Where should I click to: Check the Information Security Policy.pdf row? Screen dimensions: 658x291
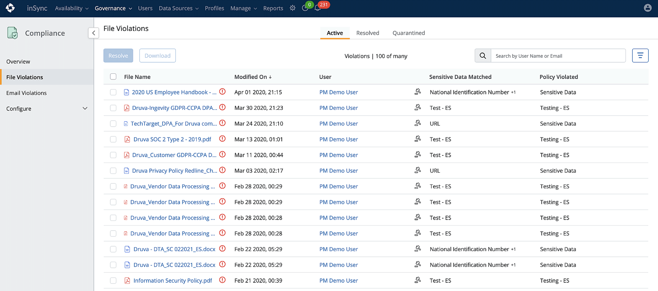click(113, 281)
